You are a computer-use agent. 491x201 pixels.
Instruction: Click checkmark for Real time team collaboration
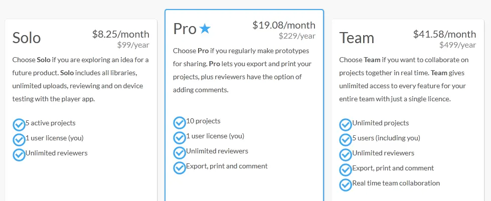346,185
